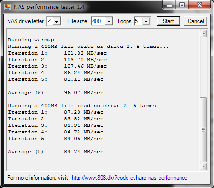Screen dimensions: 214x188
Task: Click the Start button
Action: point(168,21)
